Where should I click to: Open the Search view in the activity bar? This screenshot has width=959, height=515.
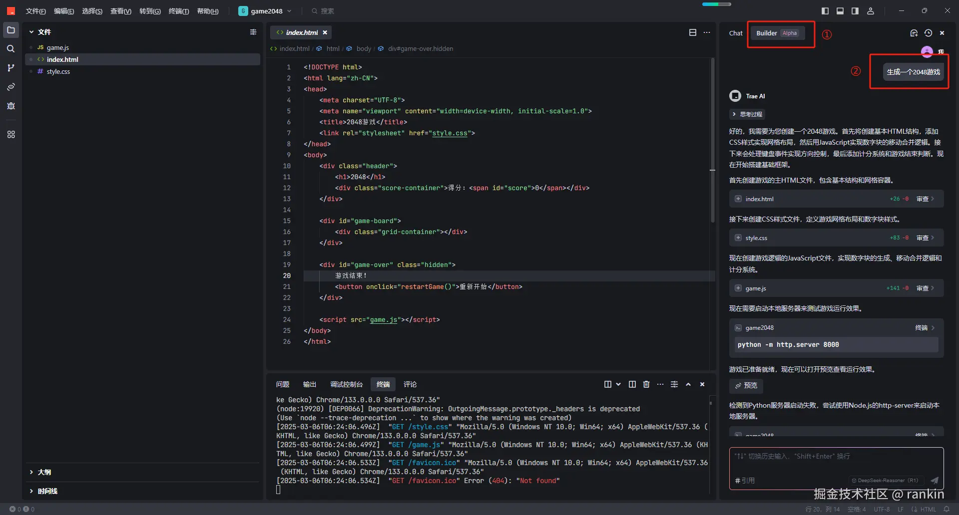(11, 49)
